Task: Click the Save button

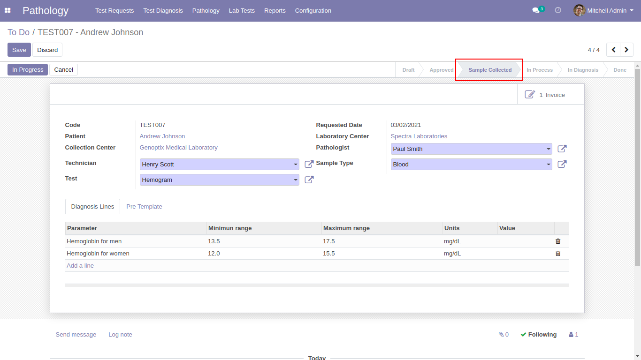Action: pyautogui.click(x=19, y=50)
